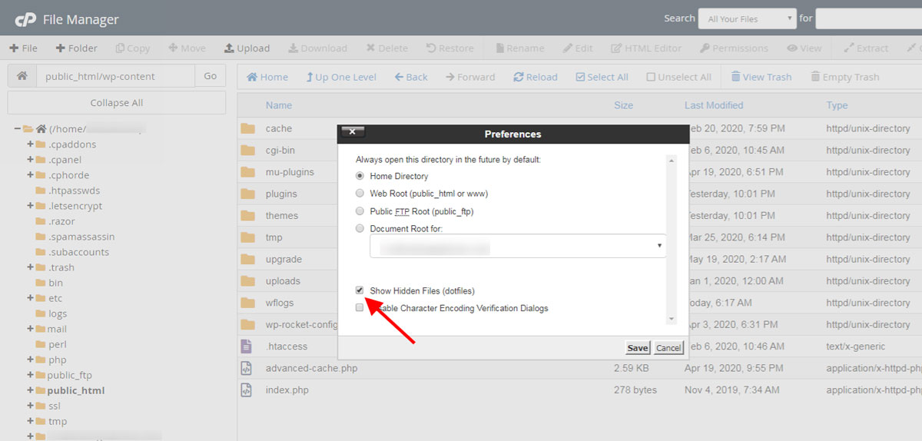Cancel the Preferences dialog
This screenshot has height=441, width=922.
668,348
